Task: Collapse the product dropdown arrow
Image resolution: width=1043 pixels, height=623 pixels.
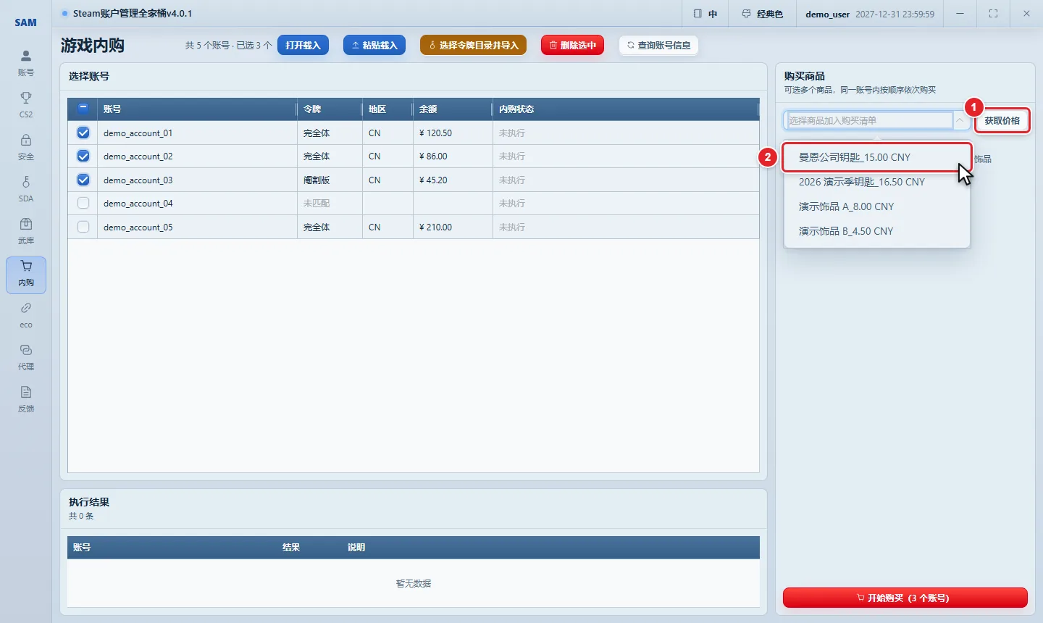Action: click(960, 121)
